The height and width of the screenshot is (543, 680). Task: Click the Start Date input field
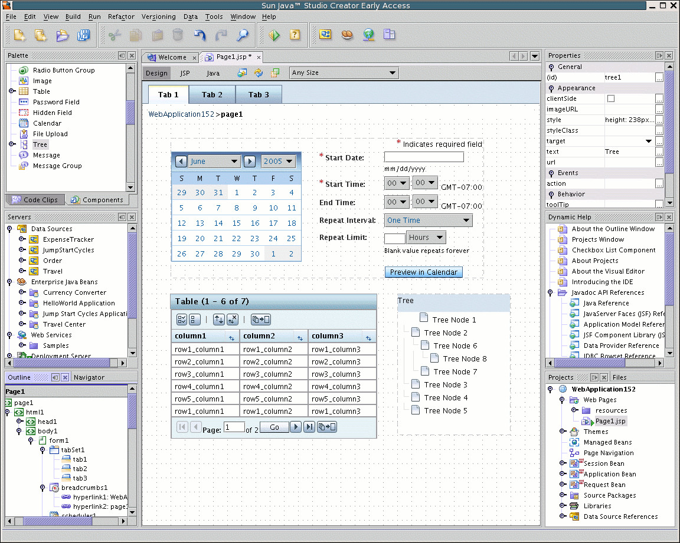pyautogui.click(x=424, y=157)
